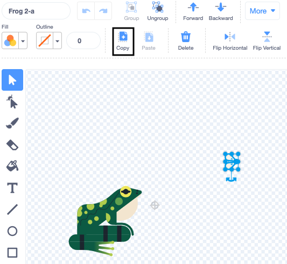Select the Circle tool
The image size is (287, 264).
click(x=12, y=231)
